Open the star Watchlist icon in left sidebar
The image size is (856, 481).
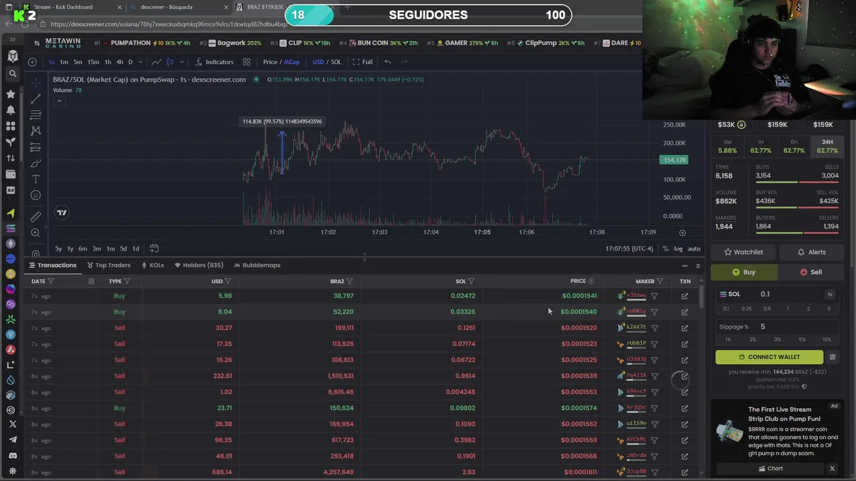click(11, 94)
